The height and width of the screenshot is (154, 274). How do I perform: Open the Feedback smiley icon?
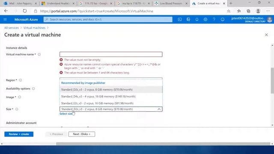pos(223,19)
